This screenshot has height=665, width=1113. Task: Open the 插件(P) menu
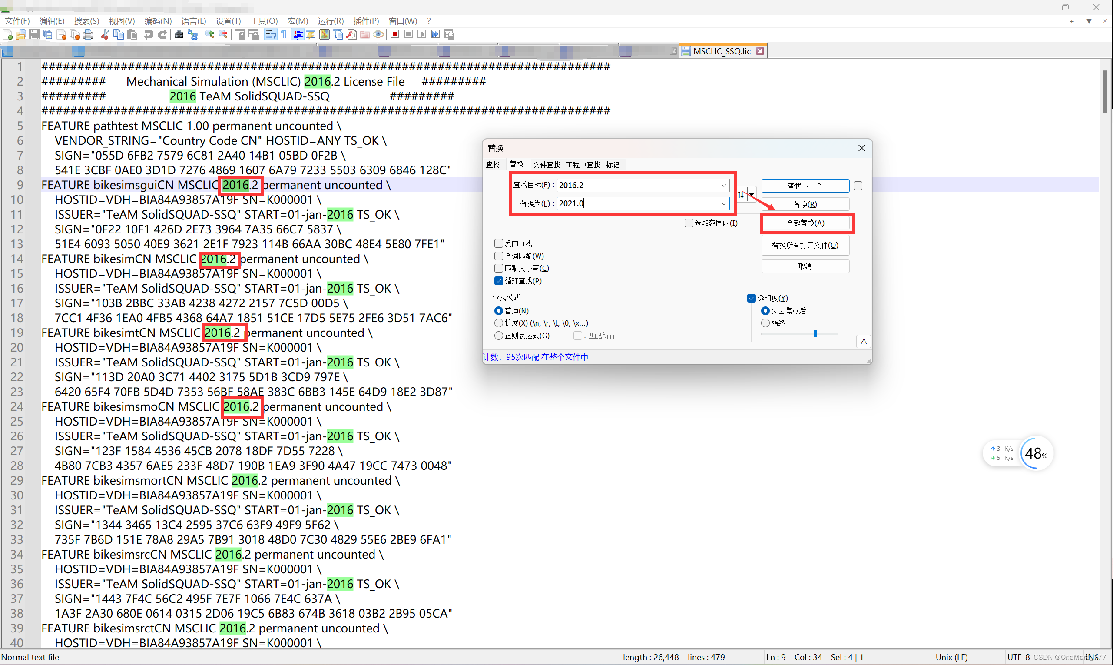tap(365, 21)
